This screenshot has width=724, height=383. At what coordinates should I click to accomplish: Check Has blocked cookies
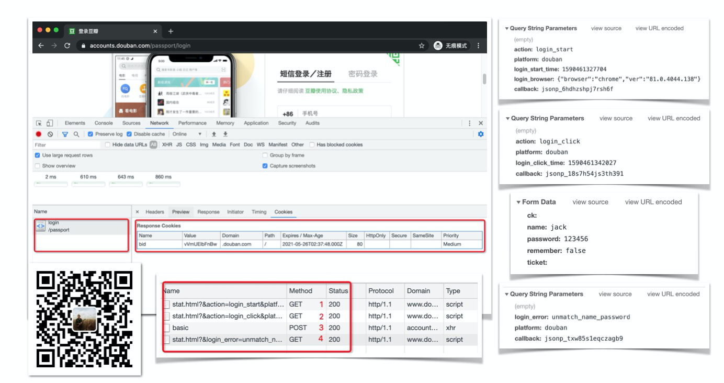point(312,144)
